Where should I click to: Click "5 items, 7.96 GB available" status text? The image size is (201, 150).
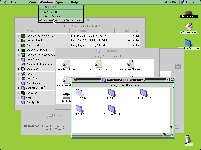point(123,85)
